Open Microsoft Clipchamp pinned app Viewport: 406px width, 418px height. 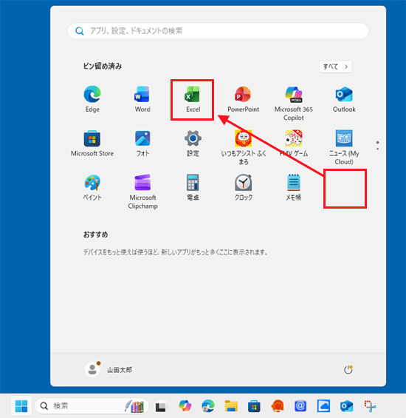point(142,192)
